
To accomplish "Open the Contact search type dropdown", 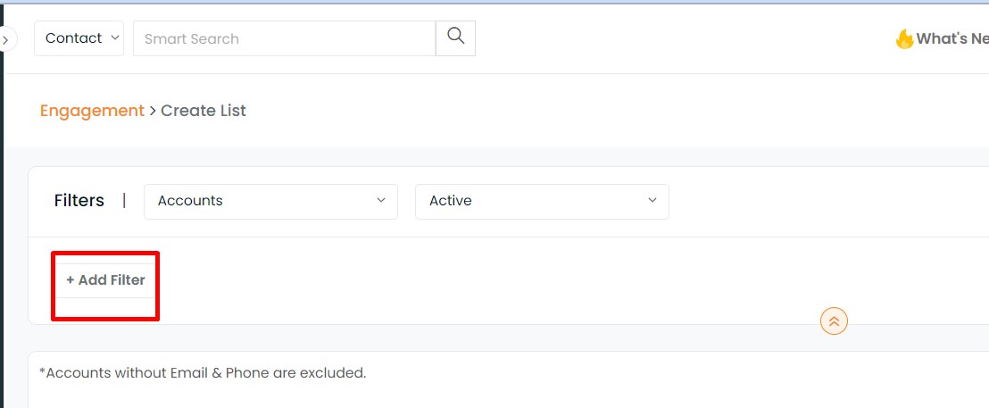I will tap(79, 37).
